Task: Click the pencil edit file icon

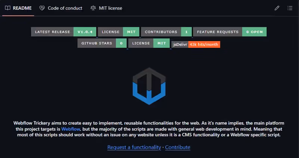Action: (x=277, y=8)
